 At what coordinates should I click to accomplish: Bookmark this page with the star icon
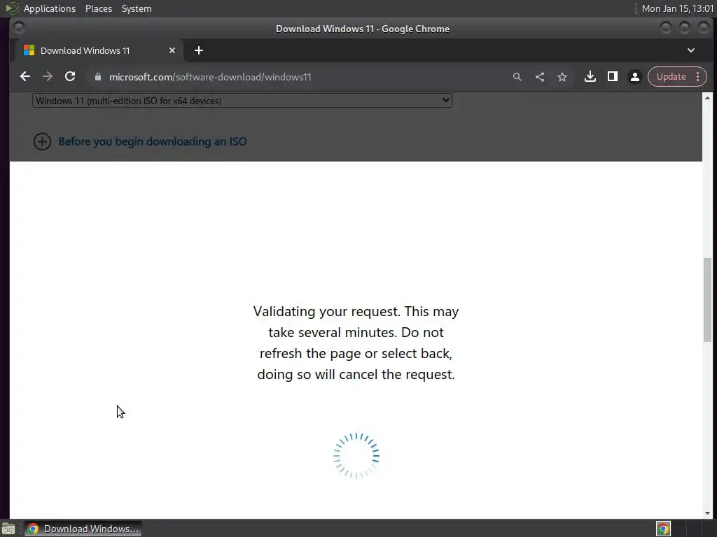click(x=562, y=77)
